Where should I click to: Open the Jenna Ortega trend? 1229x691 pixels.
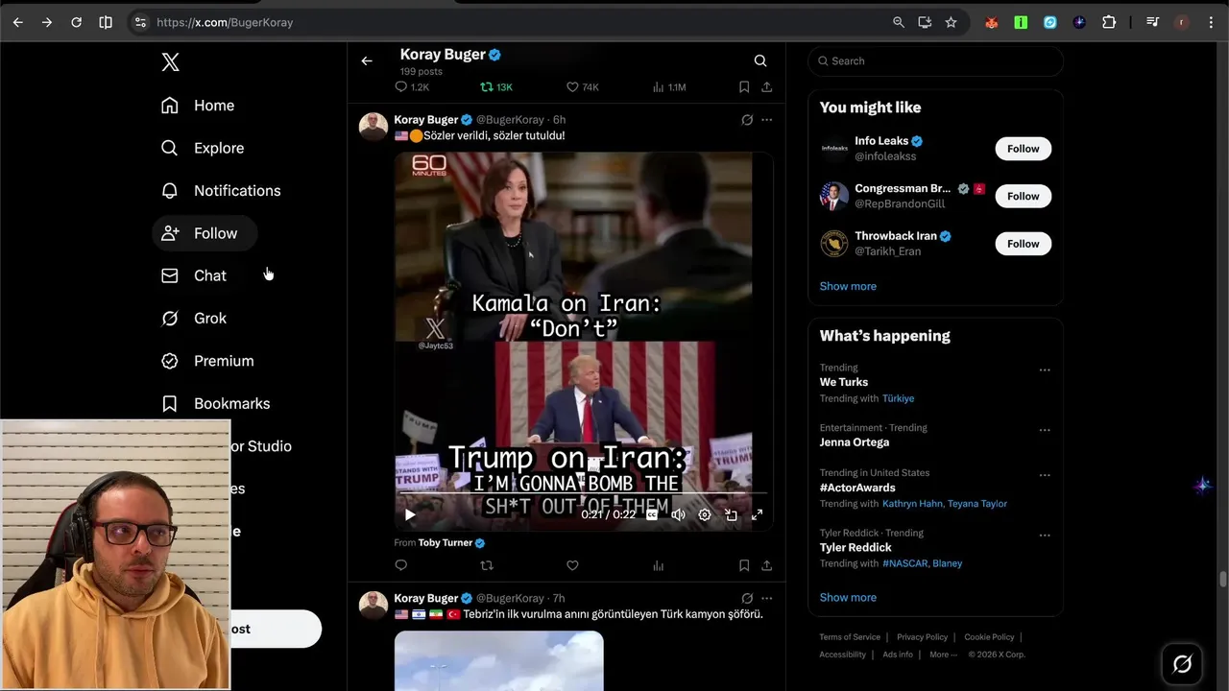pyautogui.click(x=855, y=442)
